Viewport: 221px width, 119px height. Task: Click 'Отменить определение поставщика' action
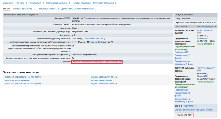pyautogui.click(x=88, y=62)
